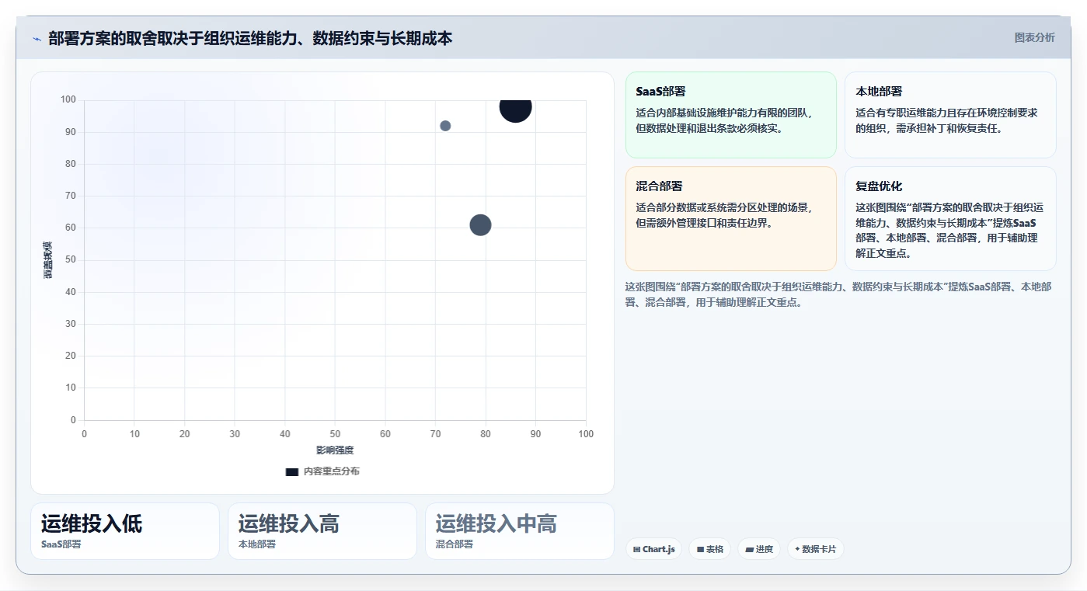This screenshot has height=591, width=1087.
Task: Click the 混合部署 label under 运维投入中高
Action: coord(455,544)
